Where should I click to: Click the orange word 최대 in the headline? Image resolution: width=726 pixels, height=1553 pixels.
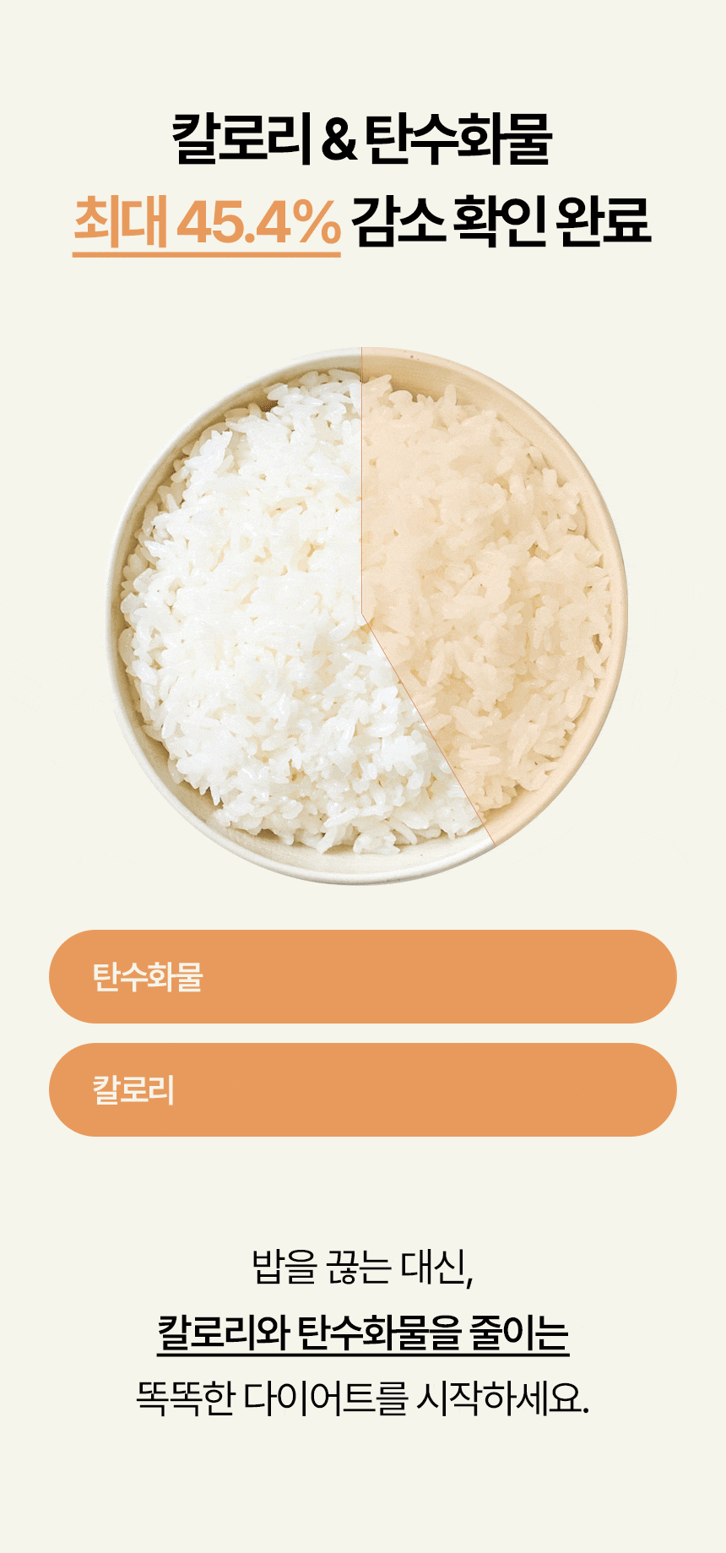[121, 222]
